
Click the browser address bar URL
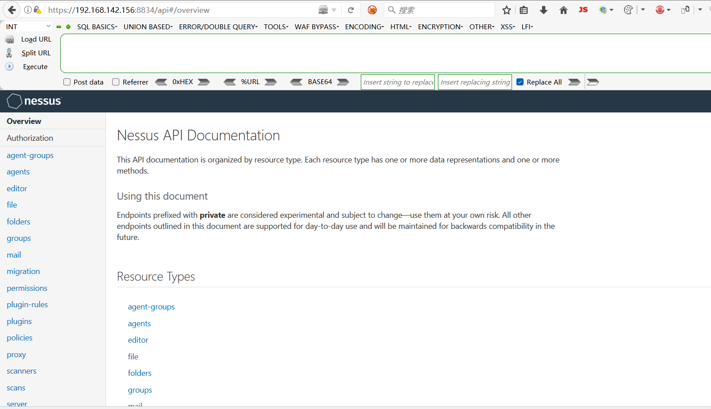[x=129, y=10]
